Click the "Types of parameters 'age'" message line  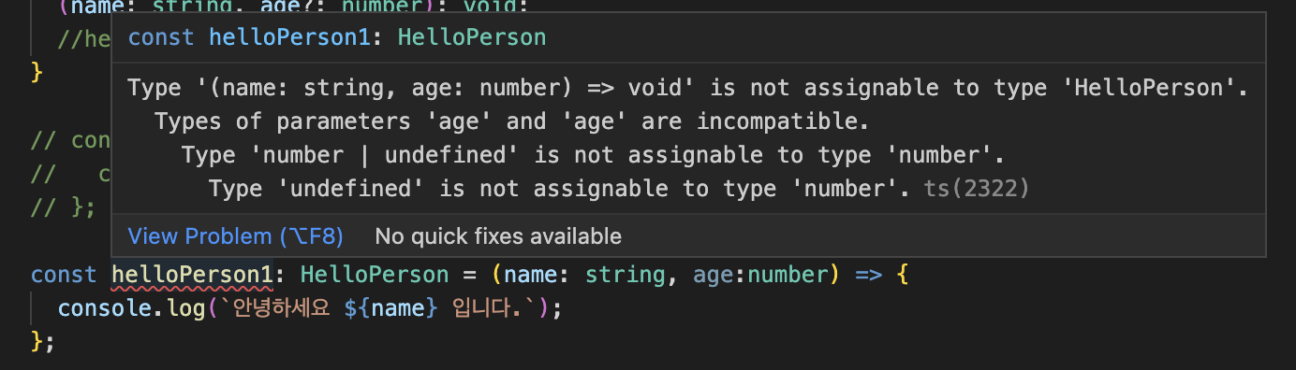coord(511,121)
